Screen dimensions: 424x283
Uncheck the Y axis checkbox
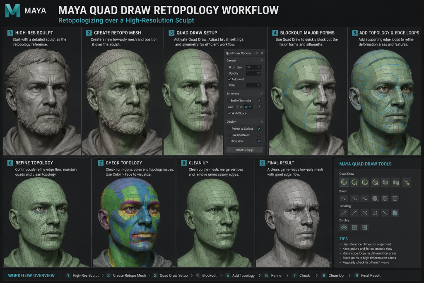(246, 107)
